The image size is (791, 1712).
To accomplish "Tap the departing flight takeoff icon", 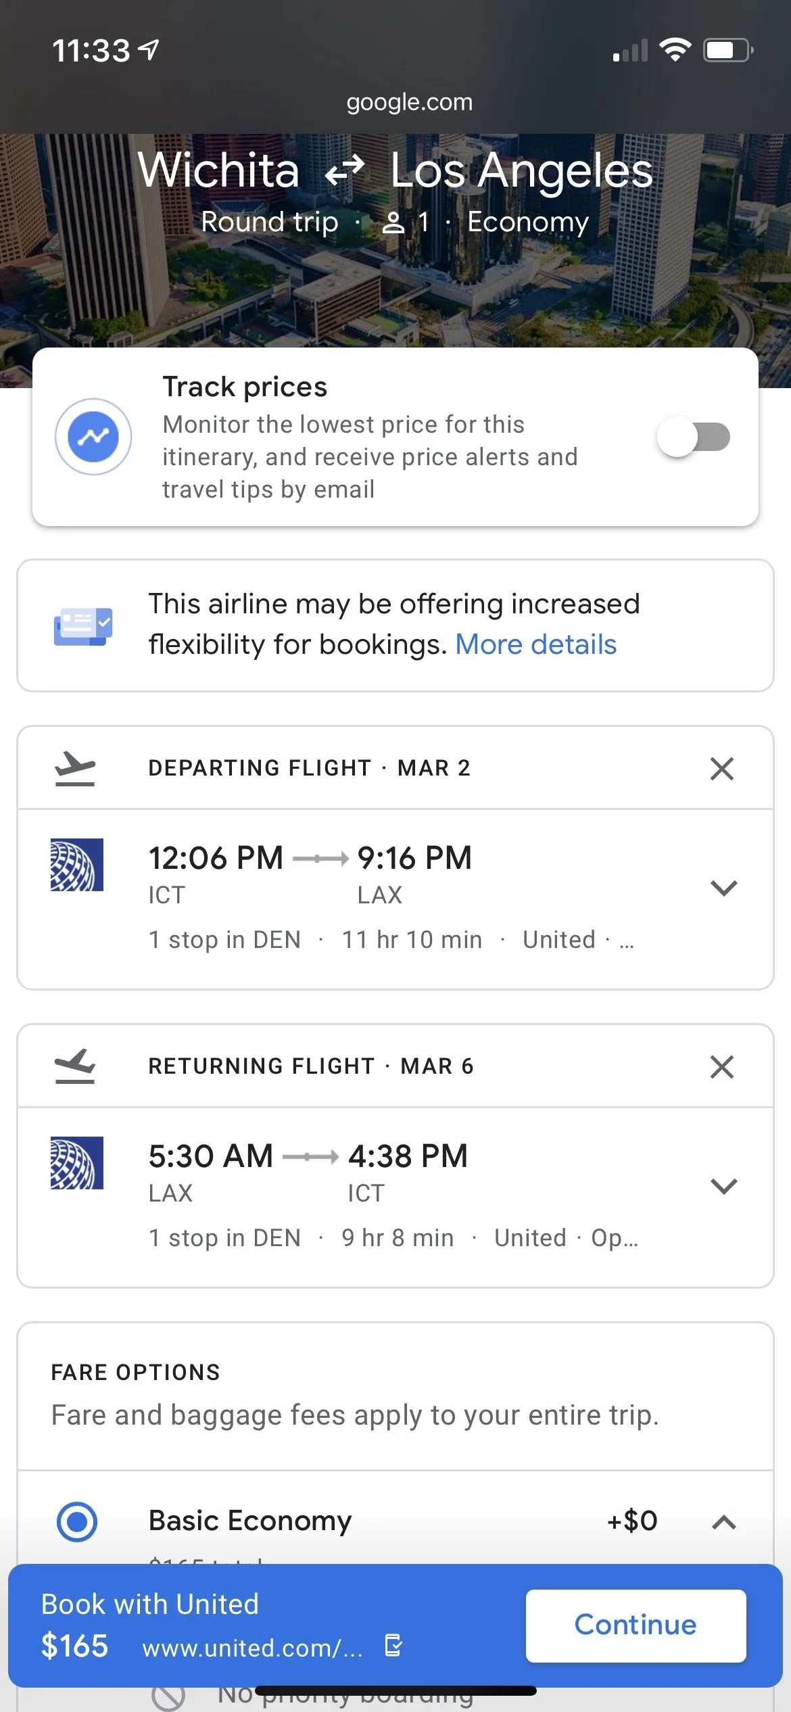I will [75, 768].
